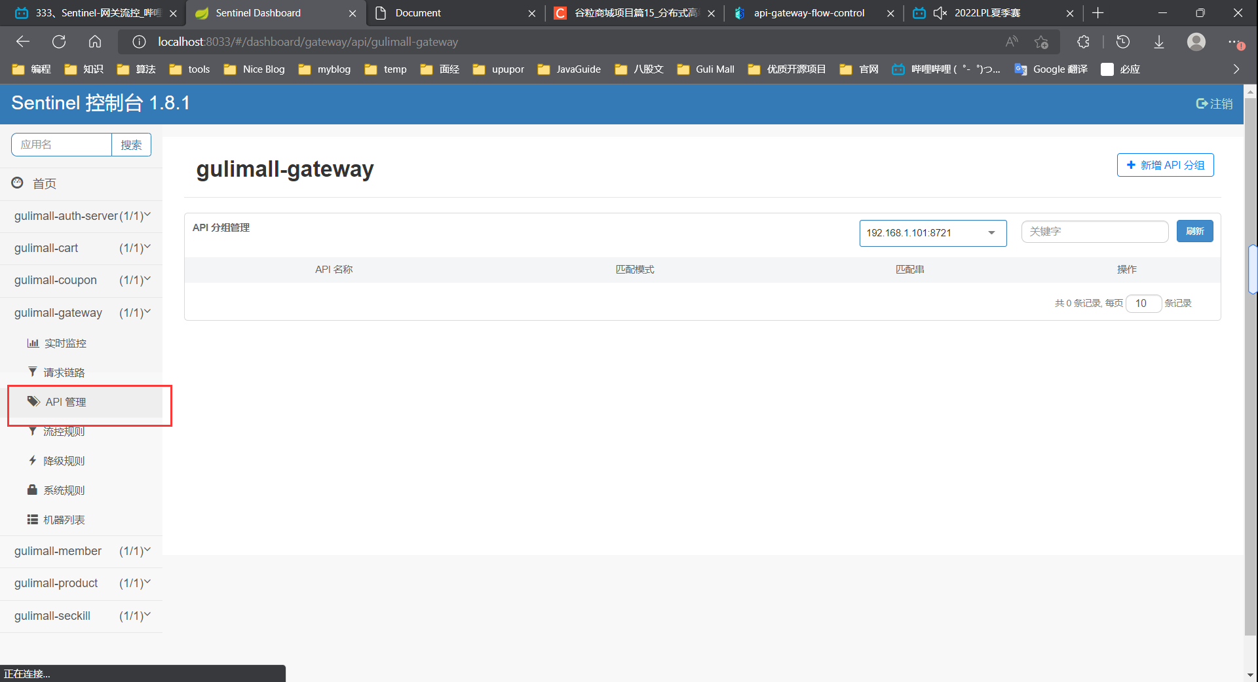Show more bookmarks chevron
The height and width of the screenshot is (682, 1258).
(1236, 69)
